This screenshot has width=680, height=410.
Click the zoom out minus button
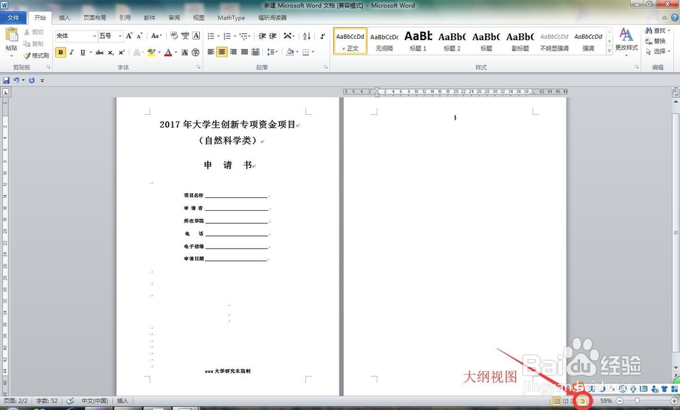tap(619, 401)
